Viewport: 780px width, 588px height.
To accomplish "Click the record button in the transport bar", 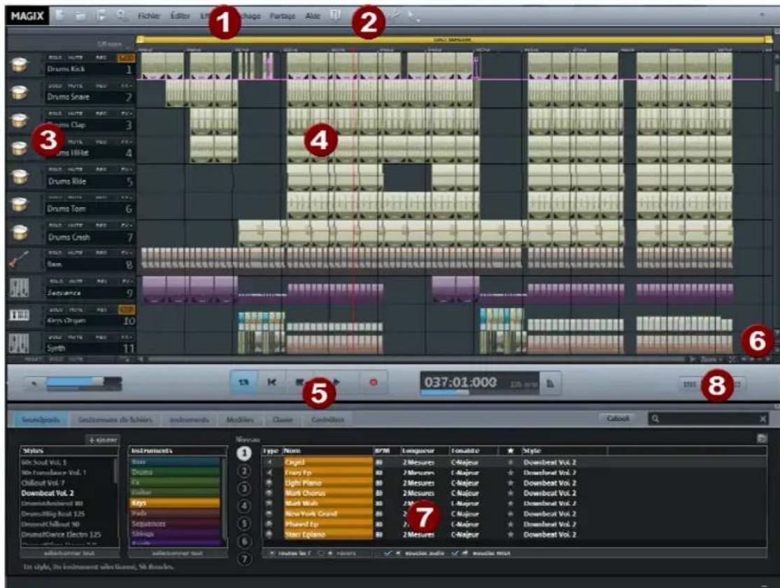I will pos(373,381).
